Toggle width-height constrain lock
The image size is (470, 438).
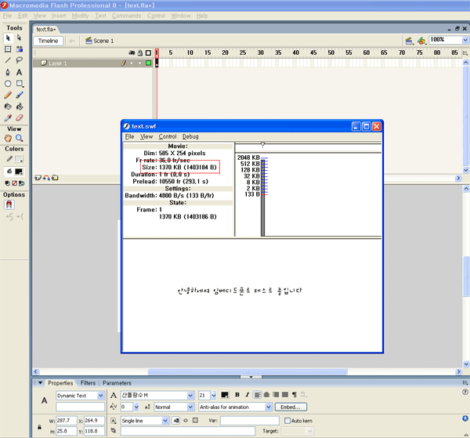pyautogui.click(x=39, y=427)
